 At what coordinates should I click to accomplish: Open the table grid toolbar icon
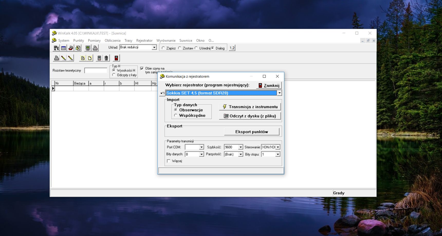click(x=63, y=48)
